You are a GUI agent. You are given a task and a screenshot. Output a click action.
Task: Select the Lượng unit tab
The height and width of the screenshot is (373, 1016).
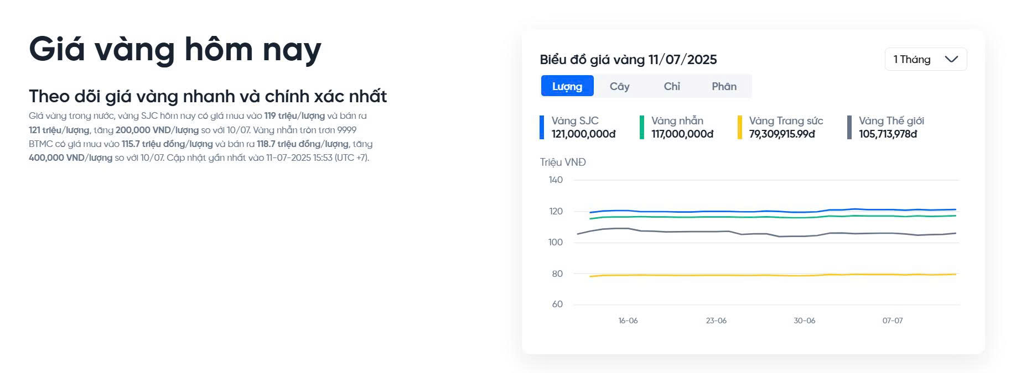(x=567, y=86)
